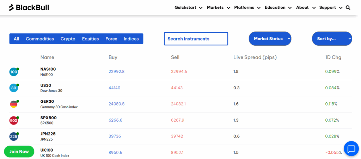The width and height of the screenshot is (361, 159).
Task: Click the Germany 30 Cash index subtitle
Action: click(x=59, y=107)
